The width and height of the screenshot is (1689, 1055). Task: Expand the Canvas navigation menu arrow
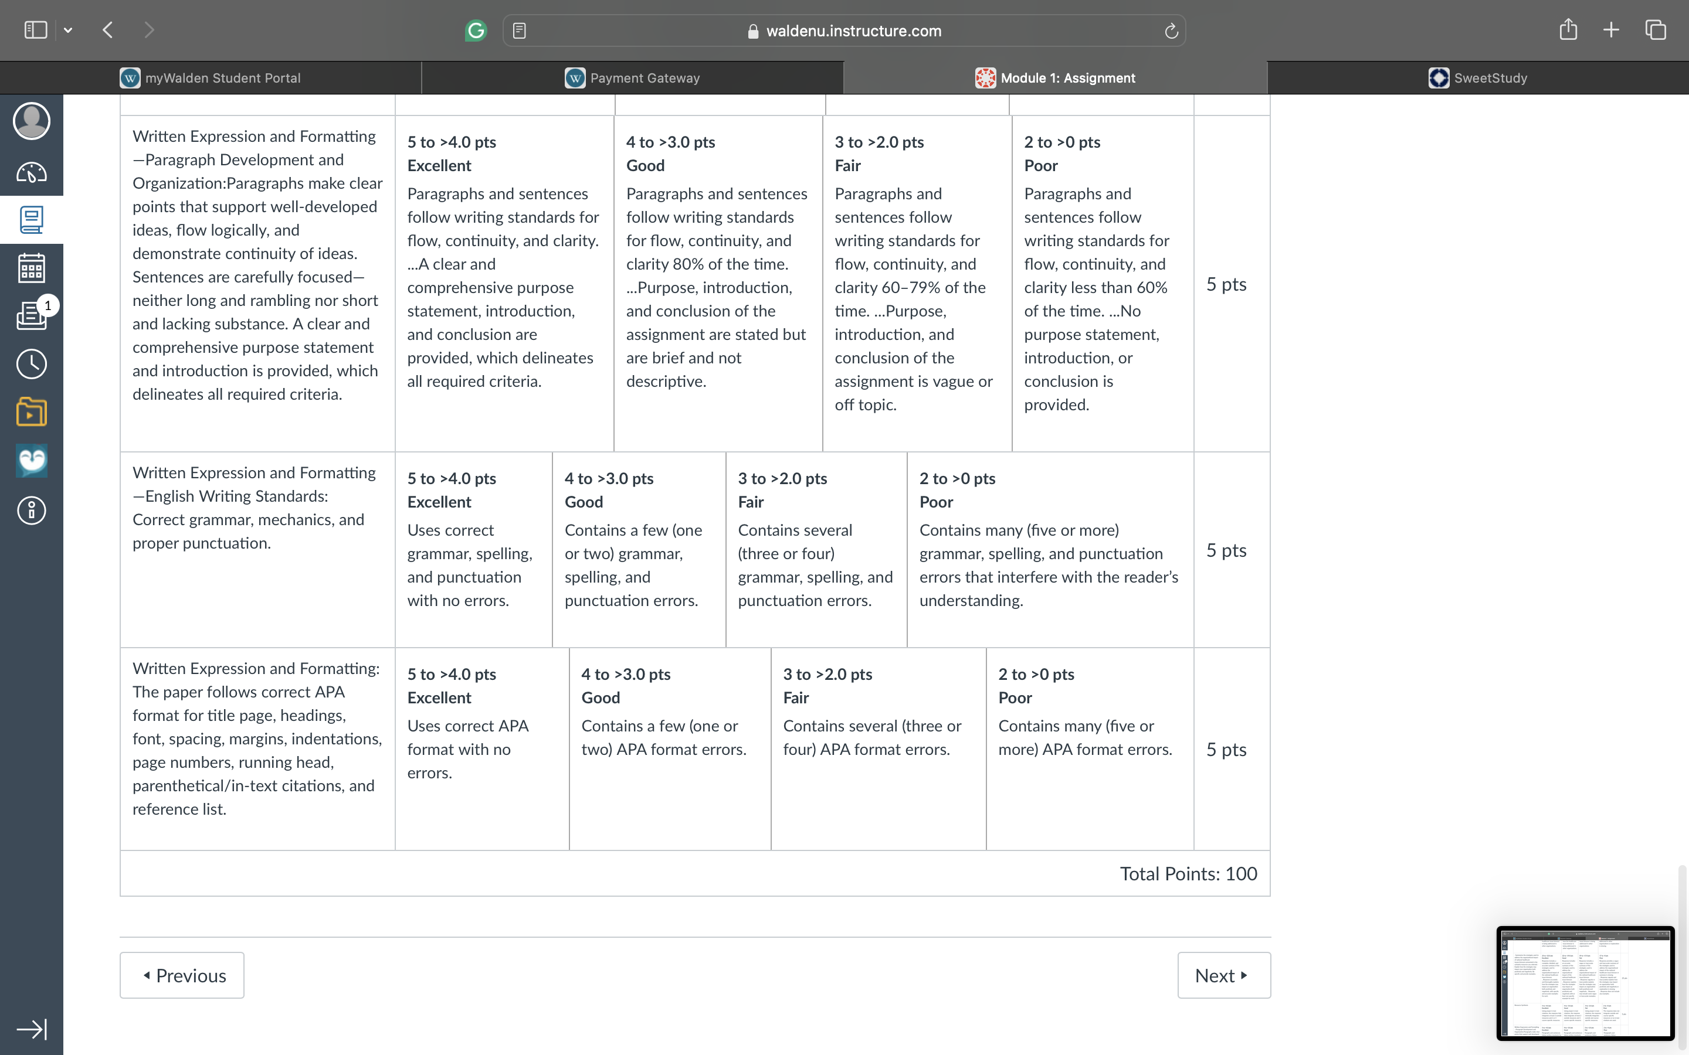32,1029
